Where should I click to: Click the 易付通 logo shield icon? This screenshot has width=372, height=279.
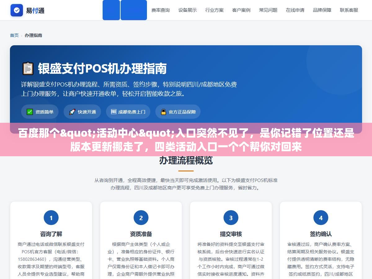17,10
